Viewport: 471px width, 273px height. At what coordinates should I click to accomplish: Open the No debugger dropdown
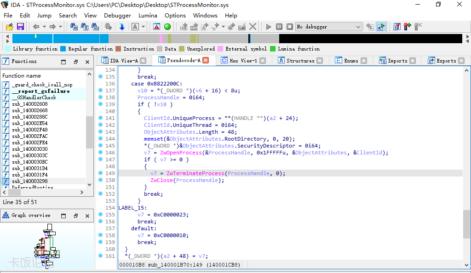(329, 27)
